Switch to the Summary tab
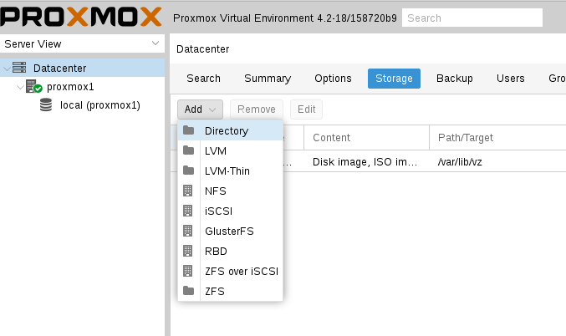This screenshot has width=566, height=336. pyautogui.click(x=267, y=79)
